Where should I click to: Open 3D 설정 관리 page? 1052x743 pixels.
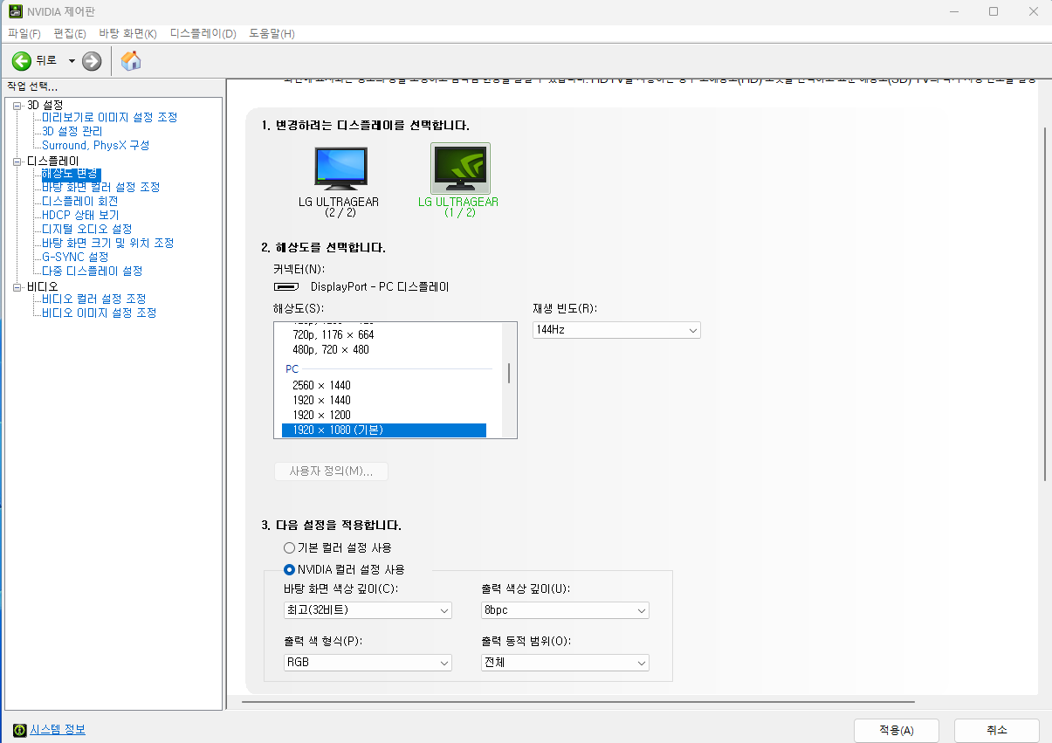pos(72,131)
